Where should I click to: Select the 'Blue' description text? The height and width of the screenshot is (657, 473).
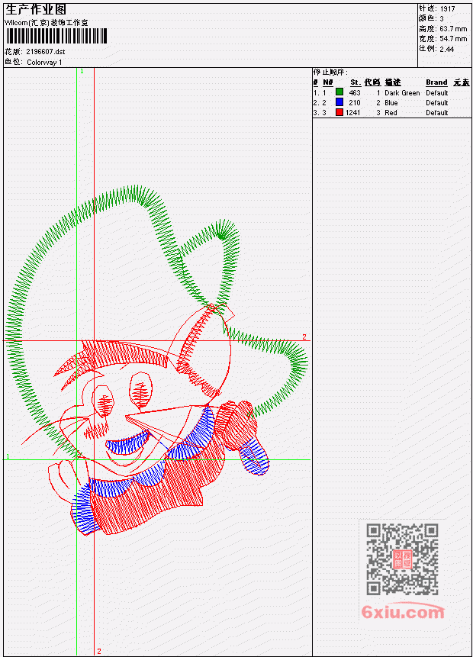(391, 103)
